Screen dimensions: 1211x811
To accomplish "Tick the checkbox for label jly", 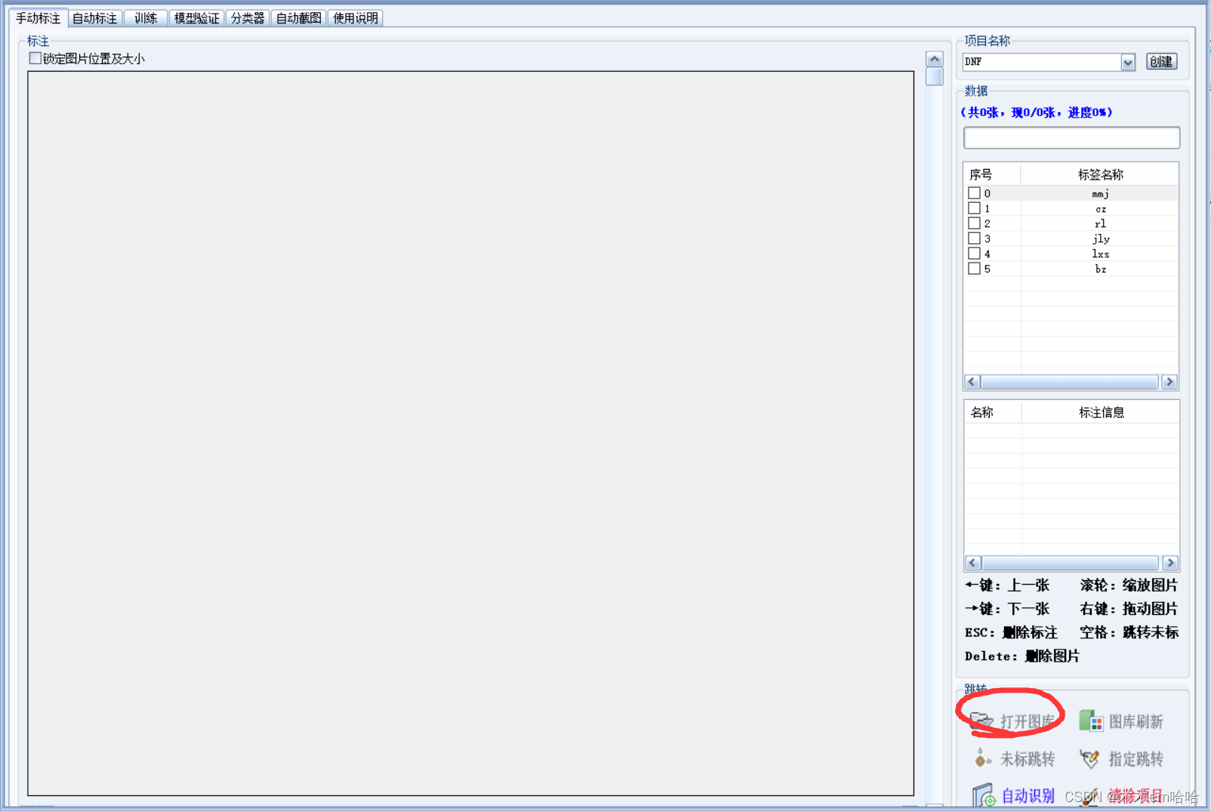I will click(974, 238).
